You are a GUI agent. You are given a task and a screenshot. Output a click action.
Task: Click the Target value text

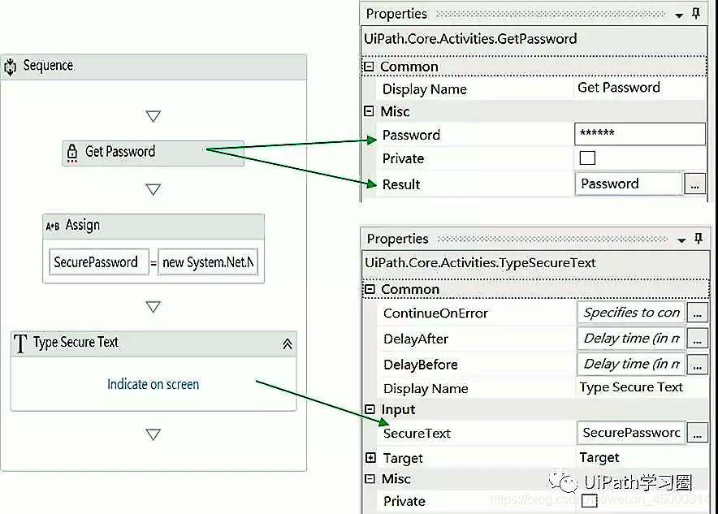599,457
